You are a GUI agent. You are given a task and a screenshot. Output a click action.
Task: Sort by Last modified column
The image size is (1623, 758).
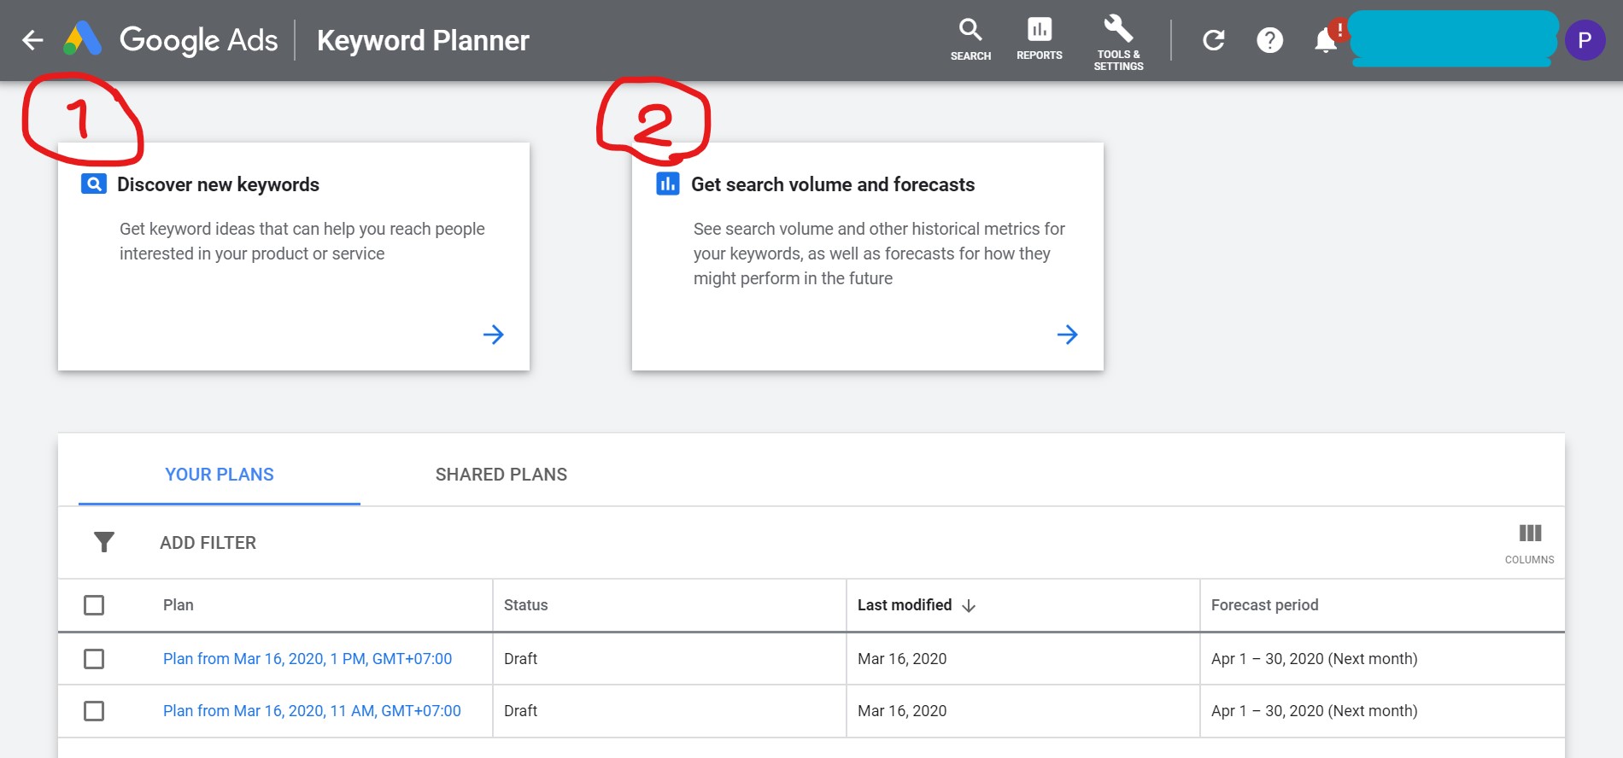pos(905,605)
